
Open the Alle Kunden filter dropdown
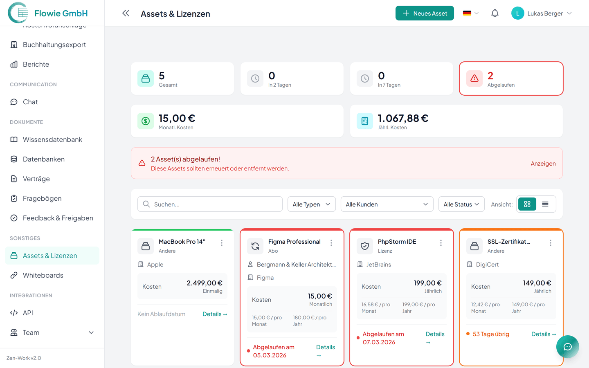pos(387,204)
